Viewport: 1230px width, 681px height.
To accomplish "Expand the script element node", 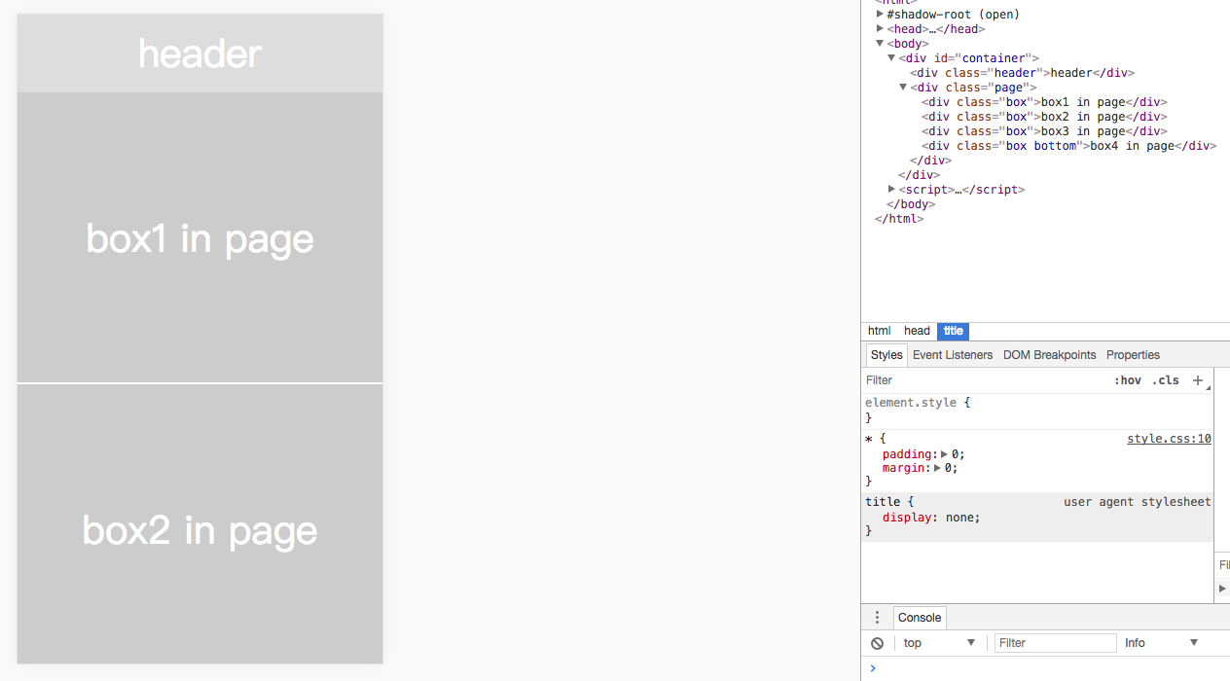I will click(x=891, y=190).
